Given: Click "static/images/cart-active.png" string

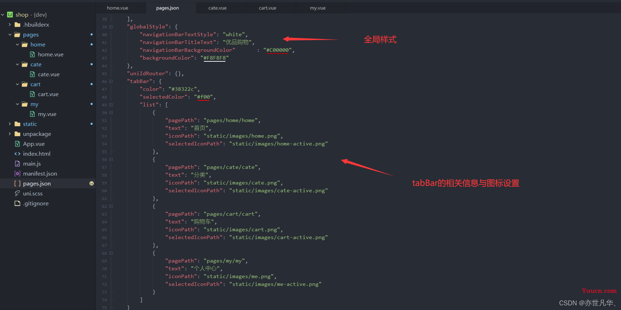Looking at the screenshot, I should coord(278,237).
